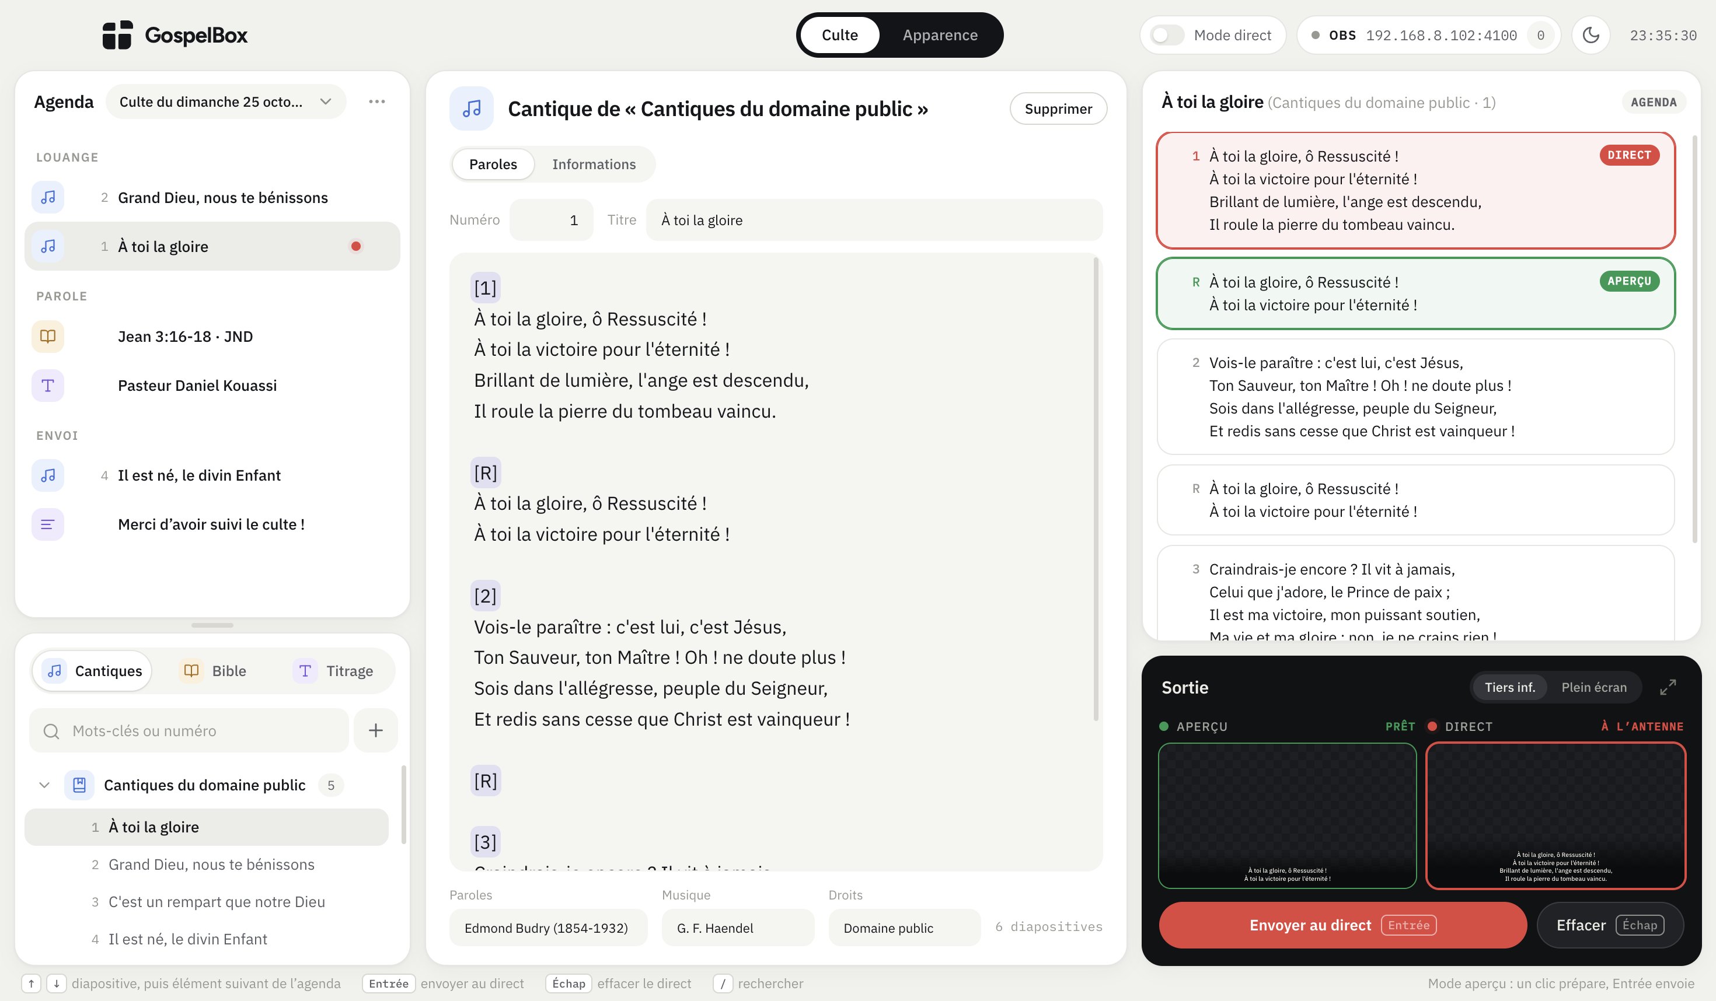Image resolution: width=1716 pixels, height=1001 pixels.
Task: Click the Titre input field
Action: (874, 220)
